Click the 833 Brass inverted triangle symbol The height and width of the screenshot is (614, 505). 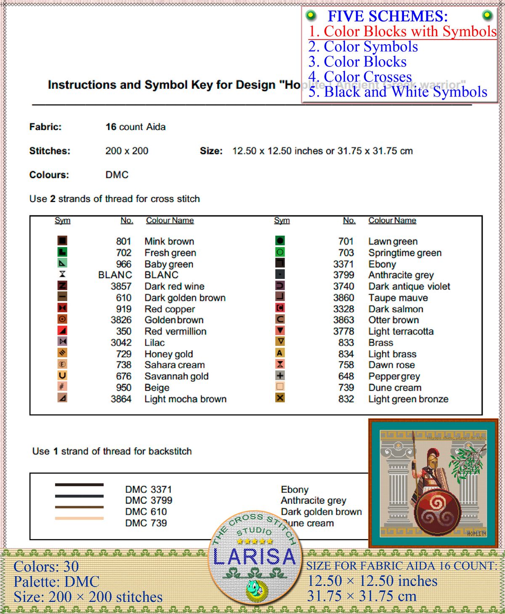point(280,341)
